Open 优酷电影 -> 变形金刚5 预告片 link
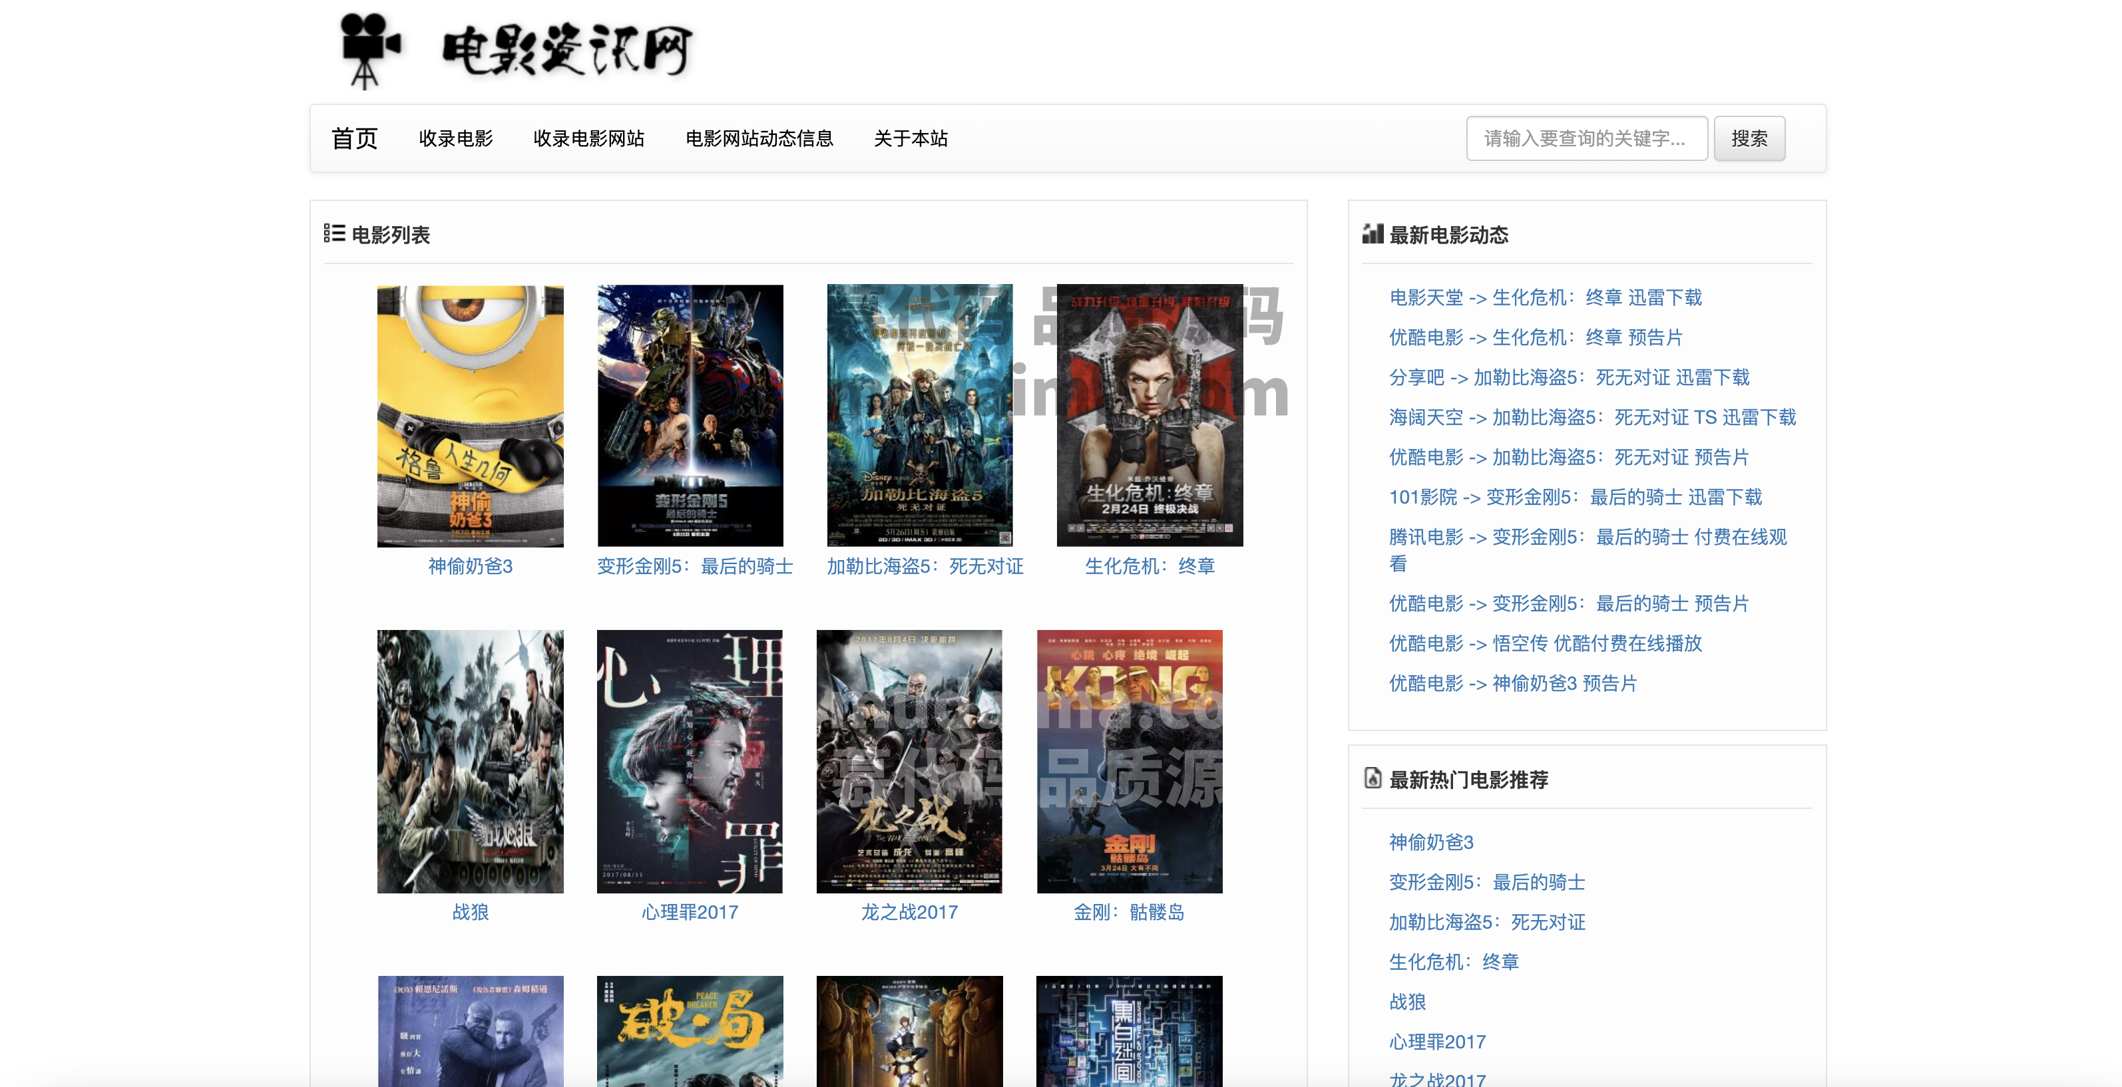 point(1570,603)
